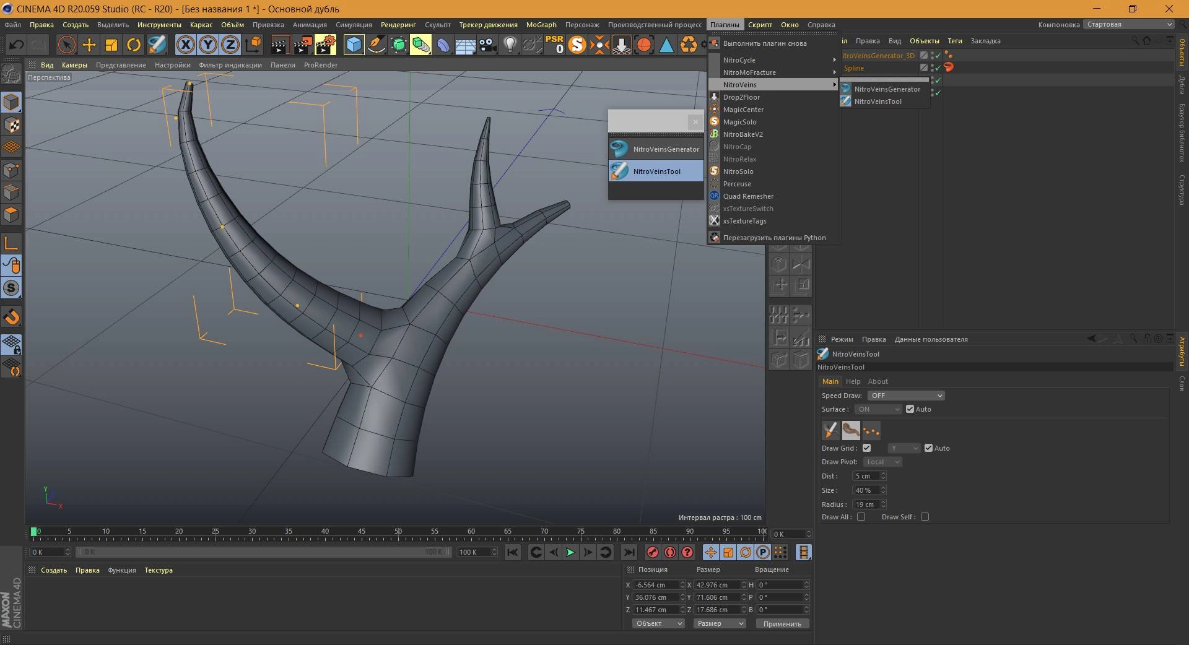Toggle Snap magnet icon in sidebar
The width and height of the screenshot is (1189, 645).
[x=11, y=317]
